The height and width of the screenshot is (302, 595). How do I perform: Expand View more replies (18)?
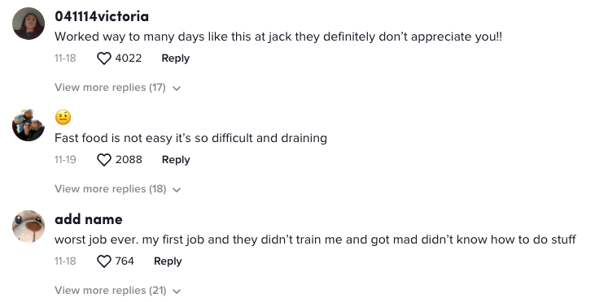coord(111,189)
